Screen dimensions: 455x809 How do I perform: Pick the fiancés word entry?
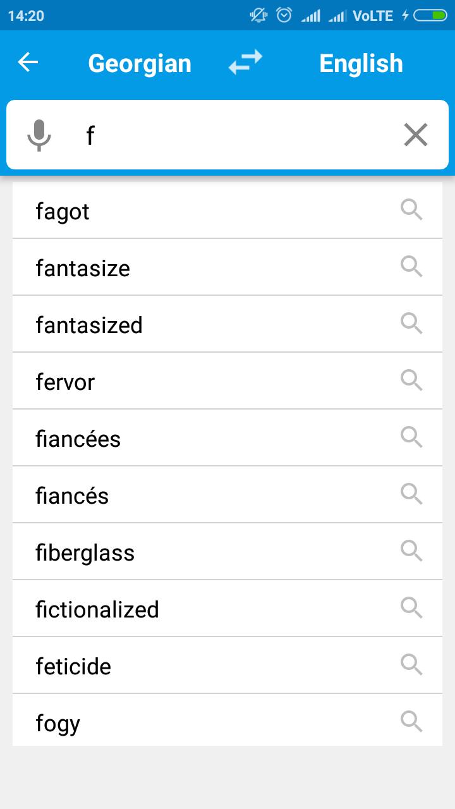point(227,495)
